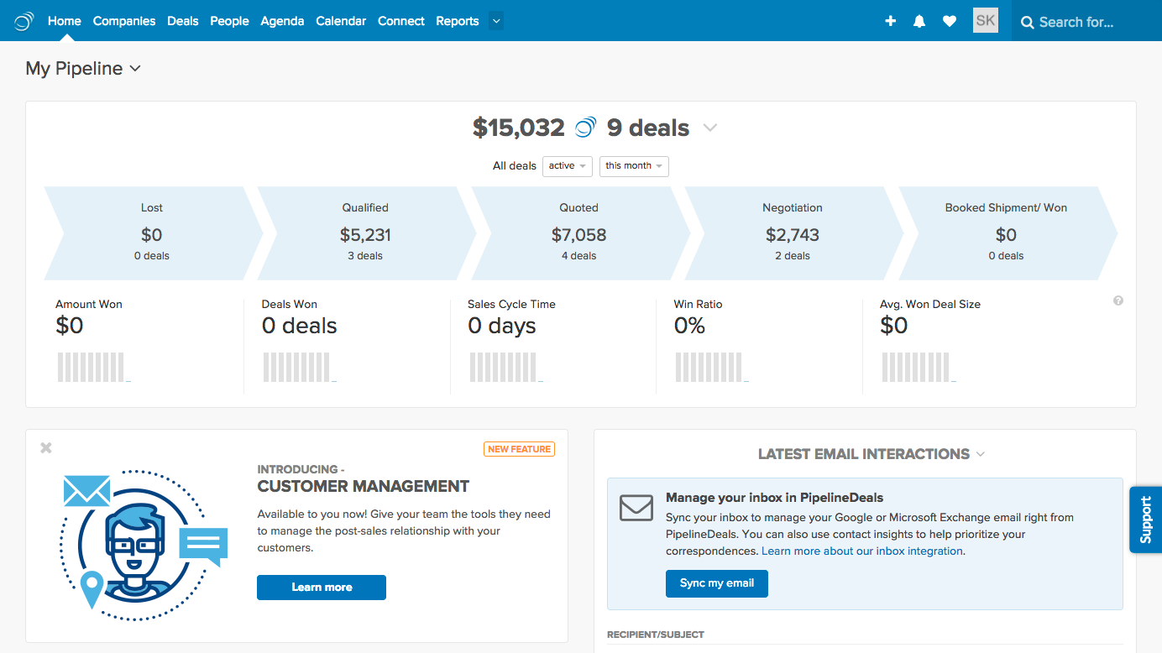Open the notifications bell icon
The height and width of the screenshot is (653, 1162).
(919, 21)
